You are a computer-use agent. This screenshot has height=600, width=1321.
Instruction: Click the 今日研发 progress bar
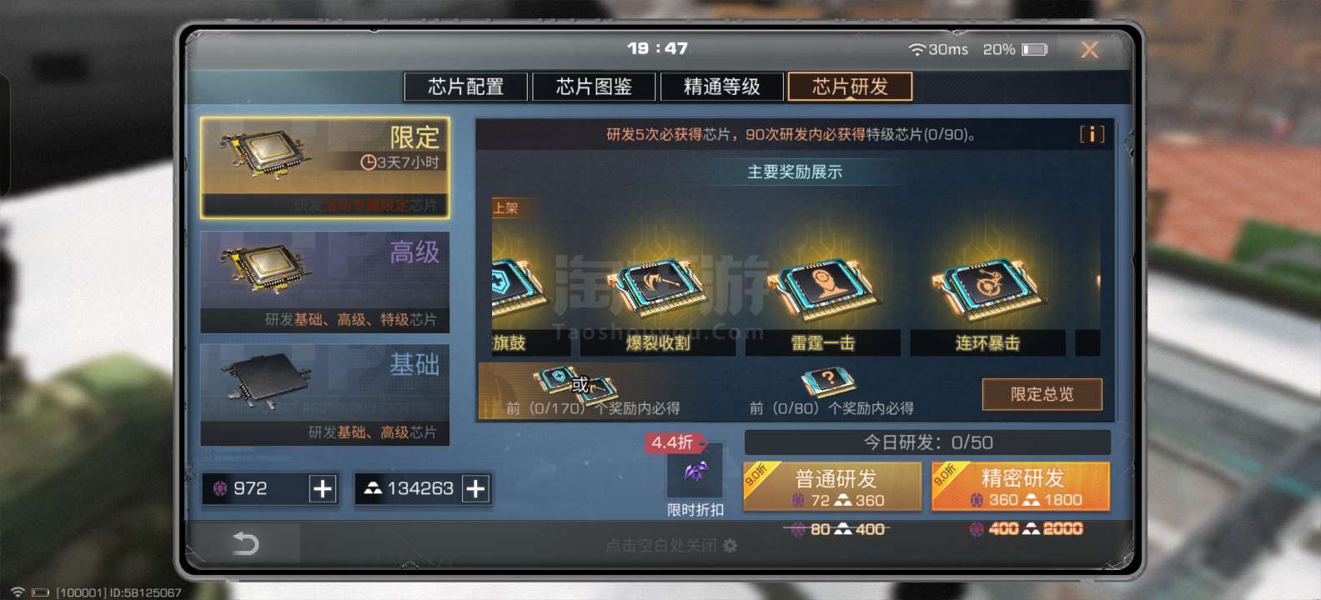click(927, 442)
